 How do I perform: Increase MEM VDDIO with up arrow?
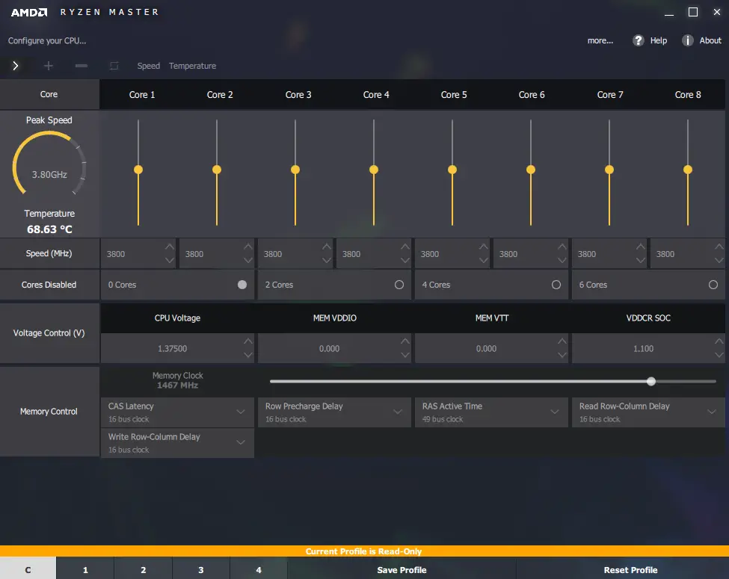coord(405,341)
